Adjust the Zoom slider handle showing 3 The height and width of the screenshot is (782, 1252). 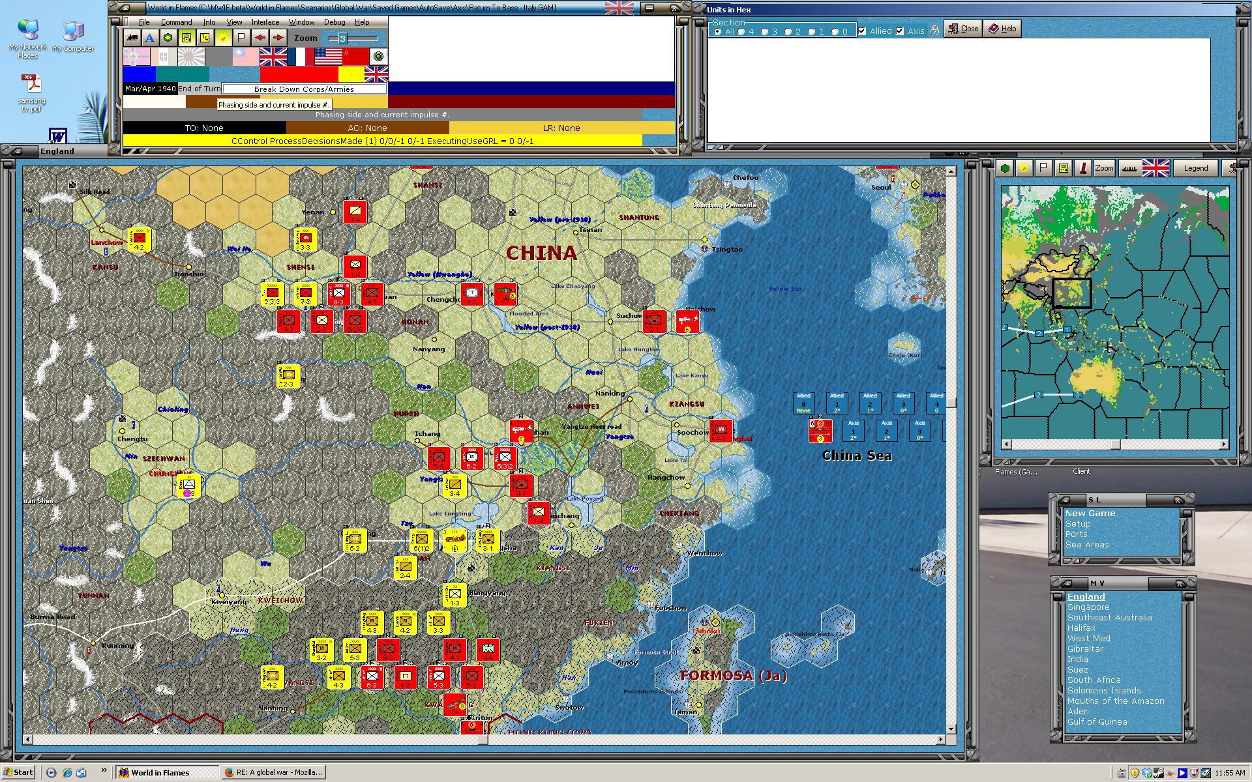coord(342,38)
